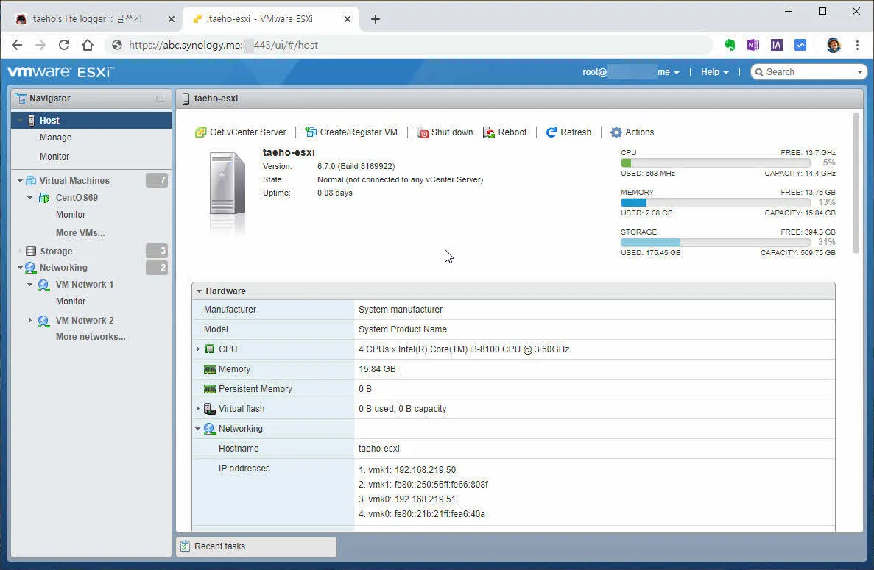This screenshot has height=570, width=874.
Task: Click the Virtual flash icon
Action: click(210, 409)
